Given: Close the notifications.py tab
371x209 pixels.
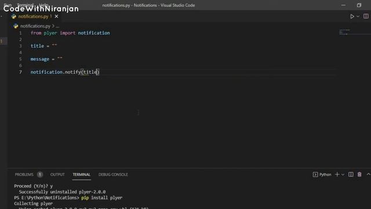Looking at the screenshot, I should coord(56,16).
